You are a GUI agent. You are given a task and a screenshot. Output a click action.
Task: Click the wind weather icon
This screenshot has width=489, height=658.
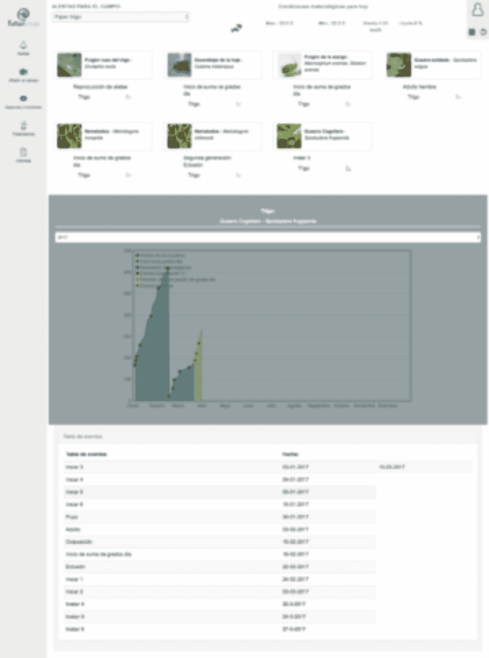coord(236,28)
